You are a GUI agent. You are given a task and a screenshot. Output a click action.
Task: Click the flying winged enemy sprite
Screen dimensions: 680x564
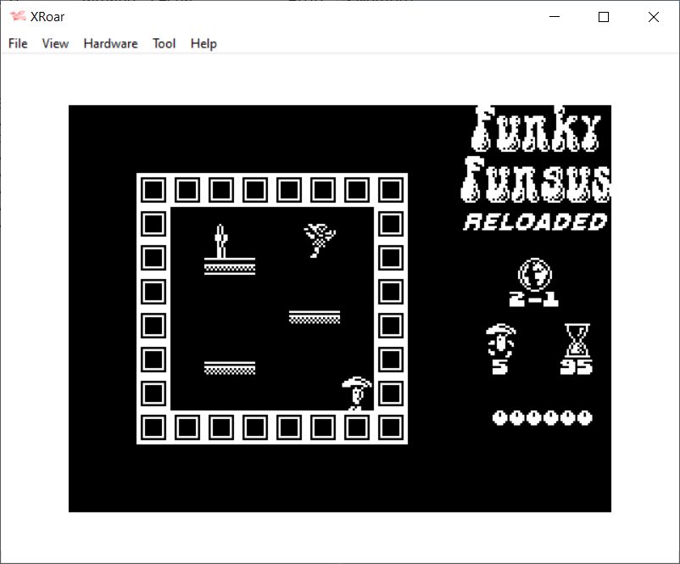320,239
